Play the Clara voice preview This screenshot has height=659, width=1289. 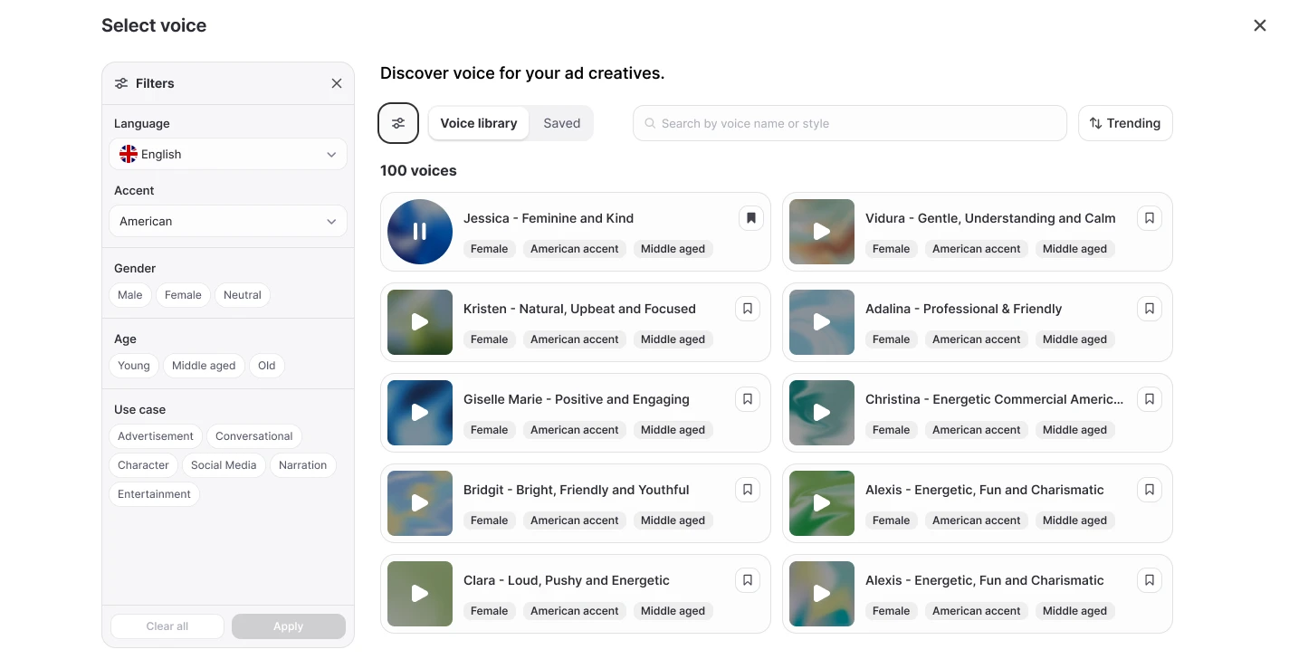420,594
